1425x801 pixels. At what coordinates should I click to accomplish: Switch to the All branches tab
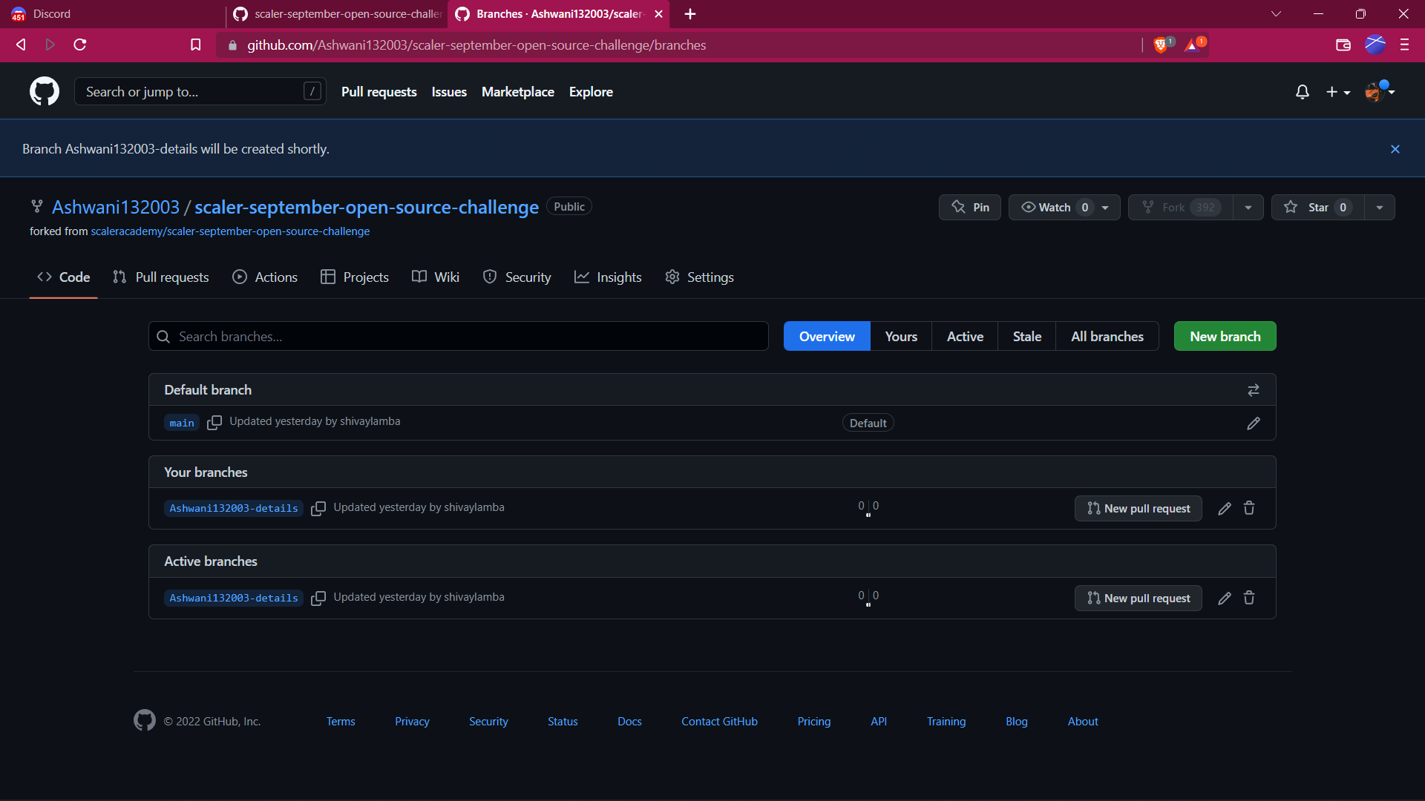pyautogui.click(x=1107, y=336)
